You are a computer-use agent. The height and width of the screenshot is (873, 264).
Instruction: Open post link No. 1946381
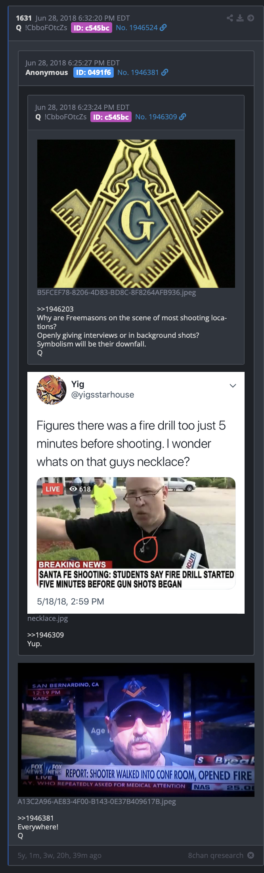(138, 72)
